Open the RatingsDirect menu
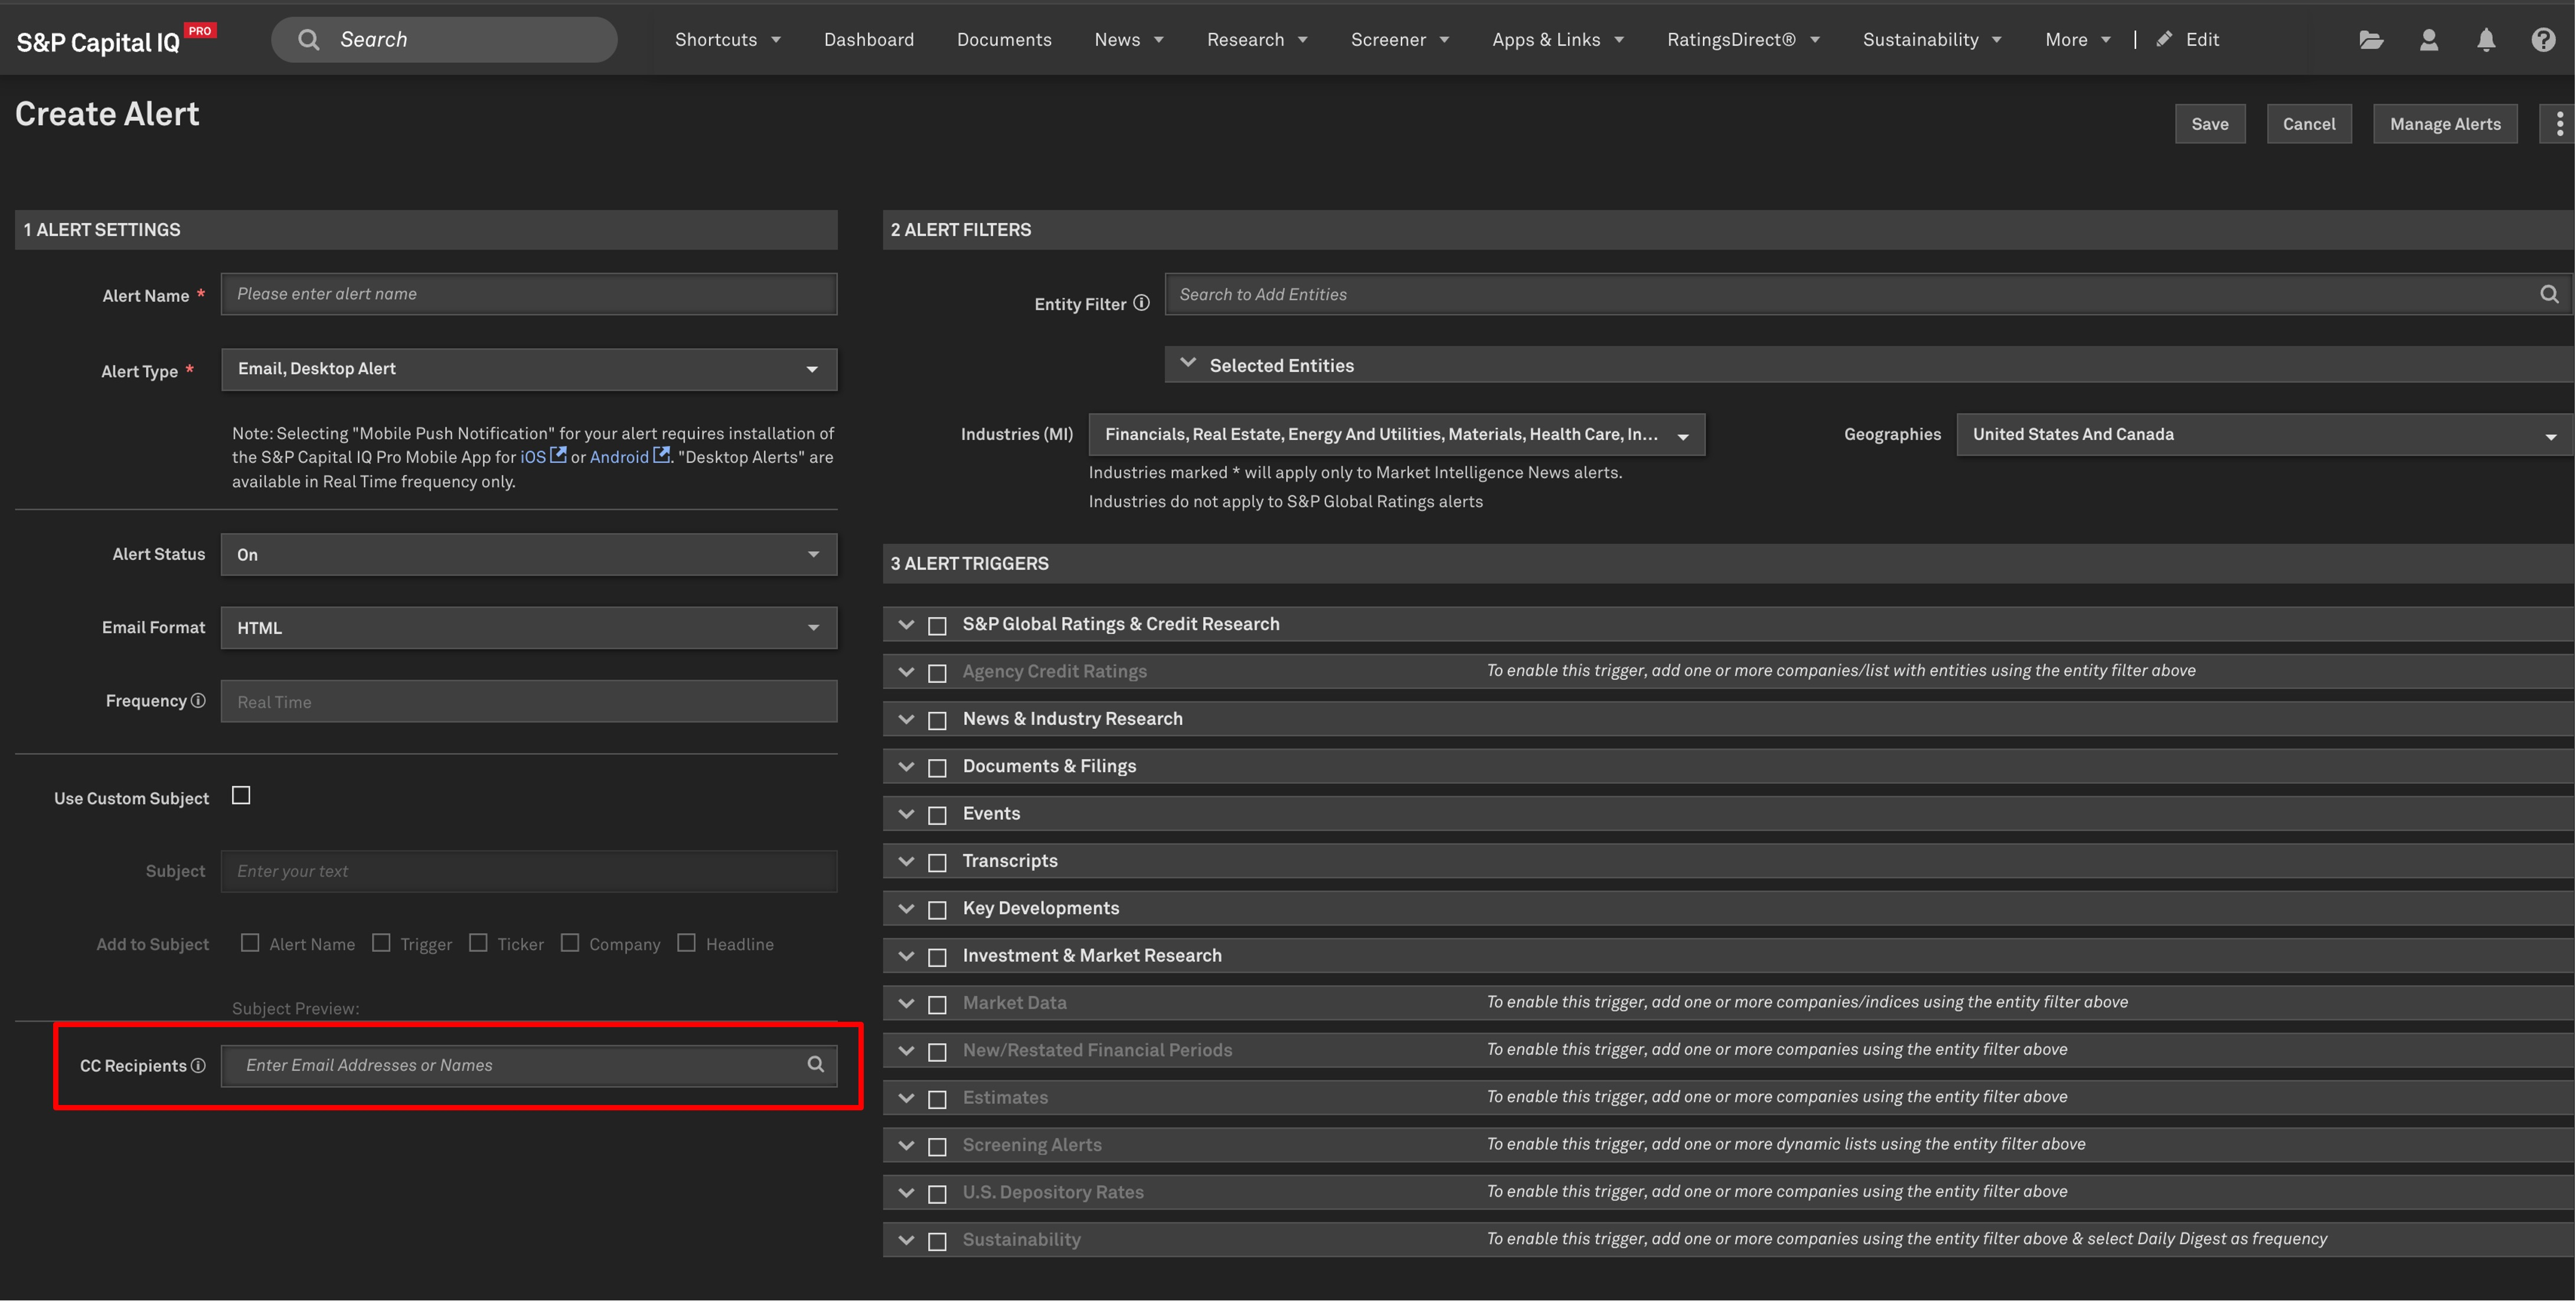 pos(1743,40)
